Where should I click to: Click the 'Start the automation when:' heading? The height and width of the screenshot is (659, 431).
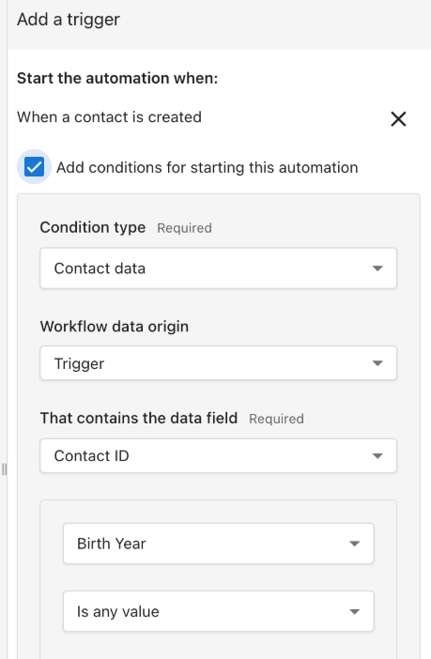pyautogui.click(x=117, y=78)
